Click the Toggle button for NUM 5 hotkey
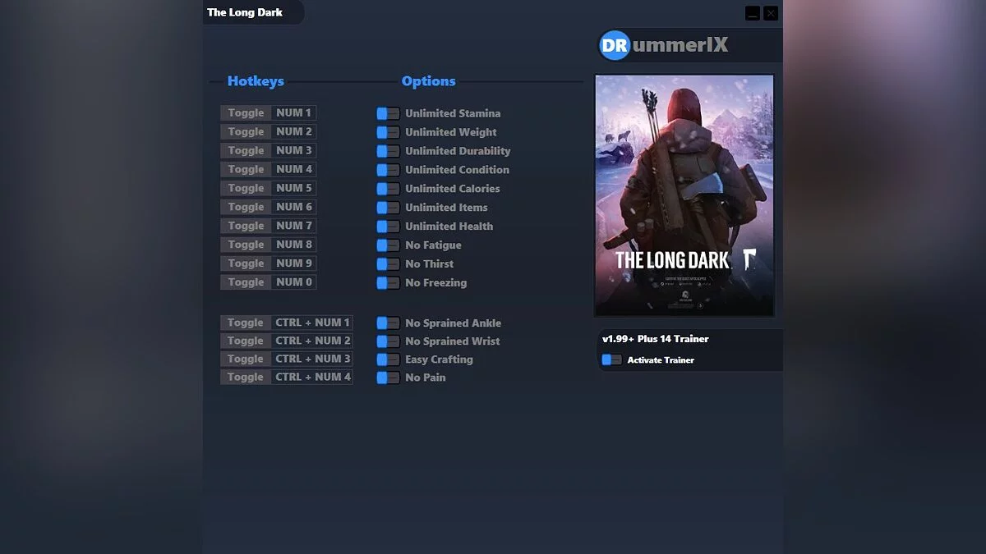986x554 pixels. tap(244, 188)
